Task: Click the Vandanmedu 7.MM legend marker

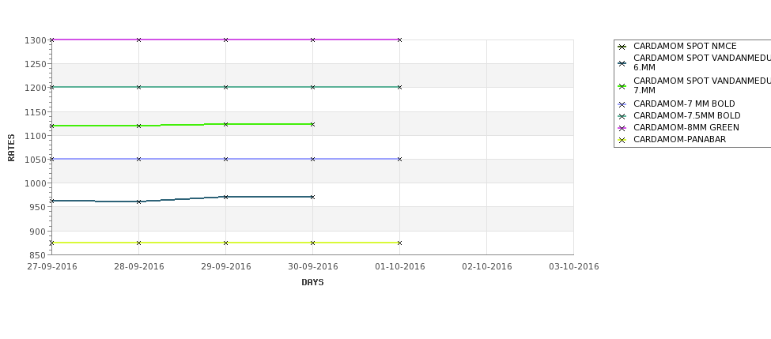Action: (622, 86)
